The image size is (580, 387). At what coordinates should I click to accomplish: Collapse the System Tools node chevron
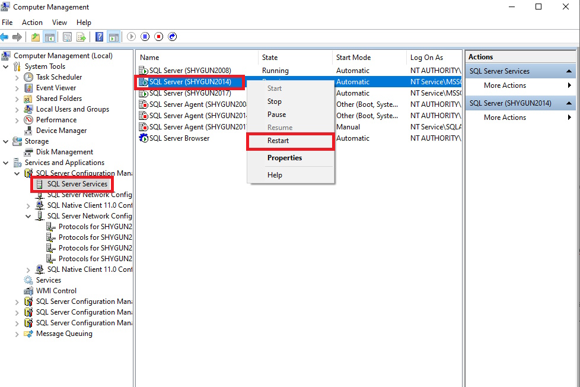(x=6, y=66)
